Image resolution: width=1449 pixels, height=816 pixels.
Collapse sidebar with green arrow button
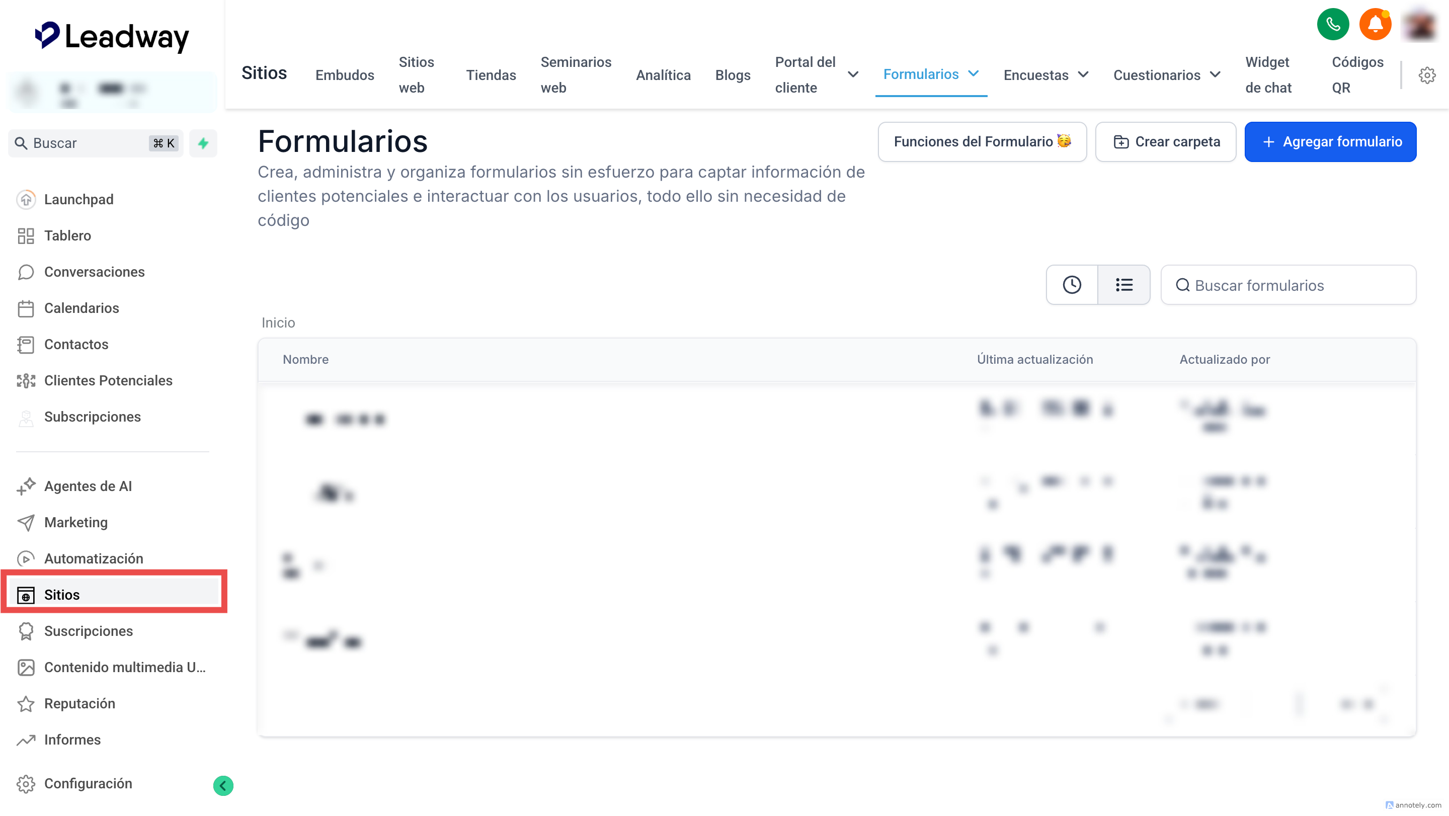[223, 785]
